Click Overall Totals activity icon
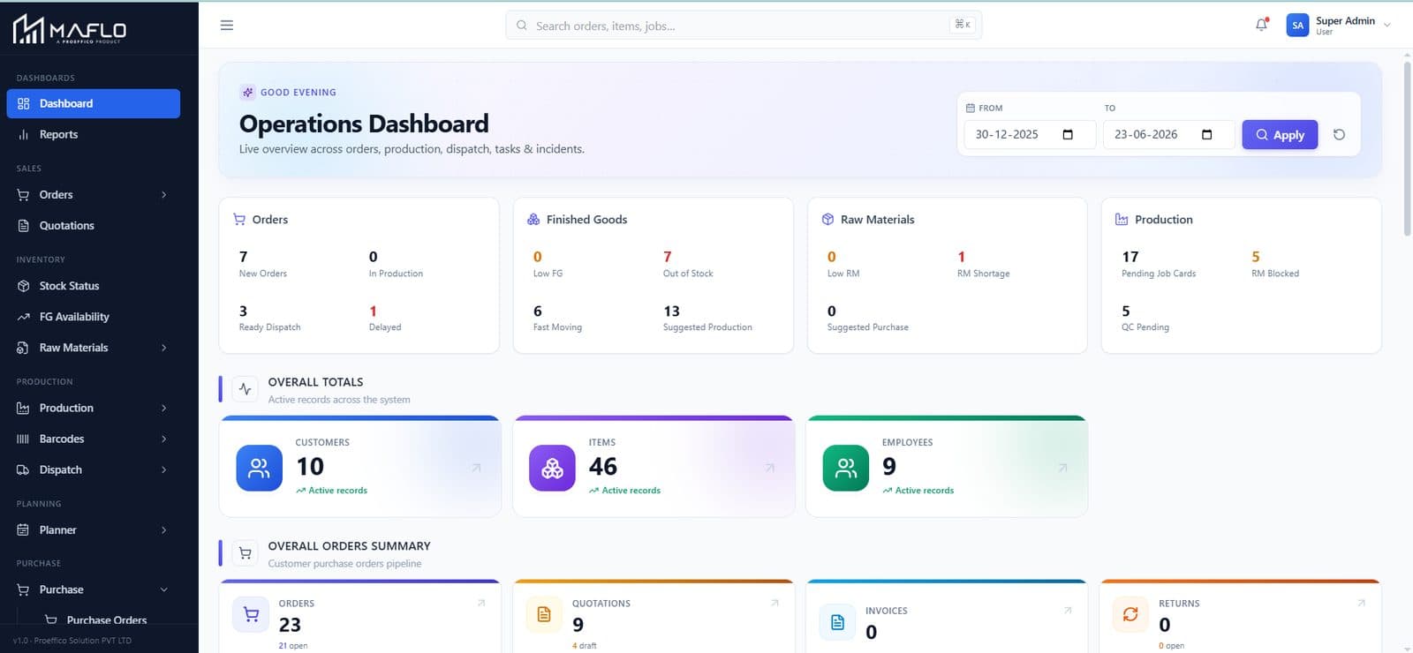The height and width of the screenshot is (653, 1413). pos(246,389)
